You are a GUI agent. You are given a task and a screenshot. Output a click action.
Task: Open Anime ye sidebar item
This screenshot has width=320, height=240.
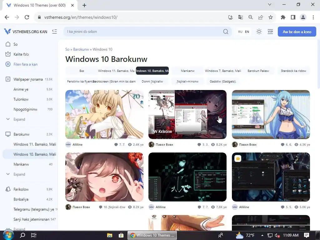click(x=21, y=89)
